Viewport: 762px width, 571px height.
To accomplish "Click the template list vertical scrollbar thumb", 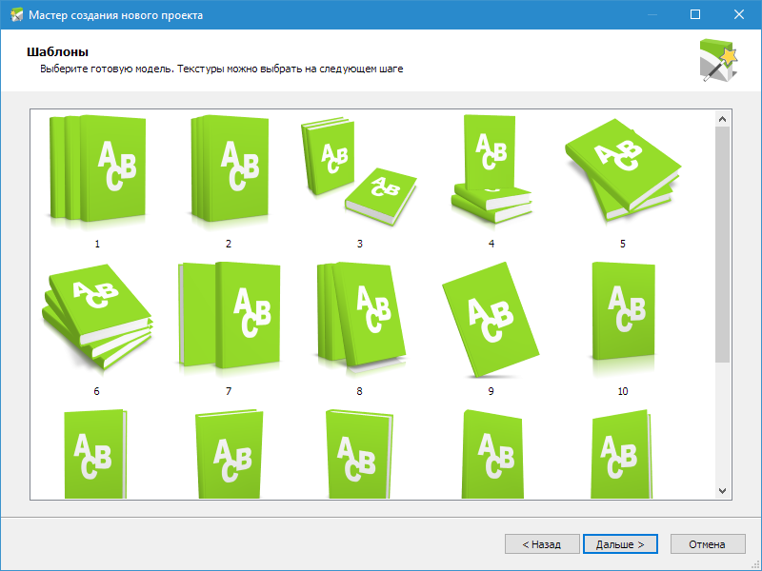I will [723, 245].
